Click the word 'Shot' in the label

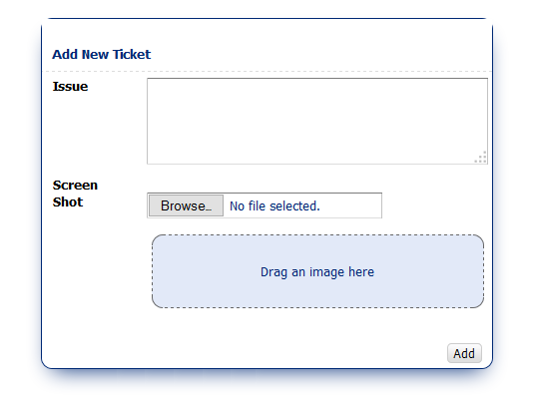pyautogui.click(x=68, y=202)
